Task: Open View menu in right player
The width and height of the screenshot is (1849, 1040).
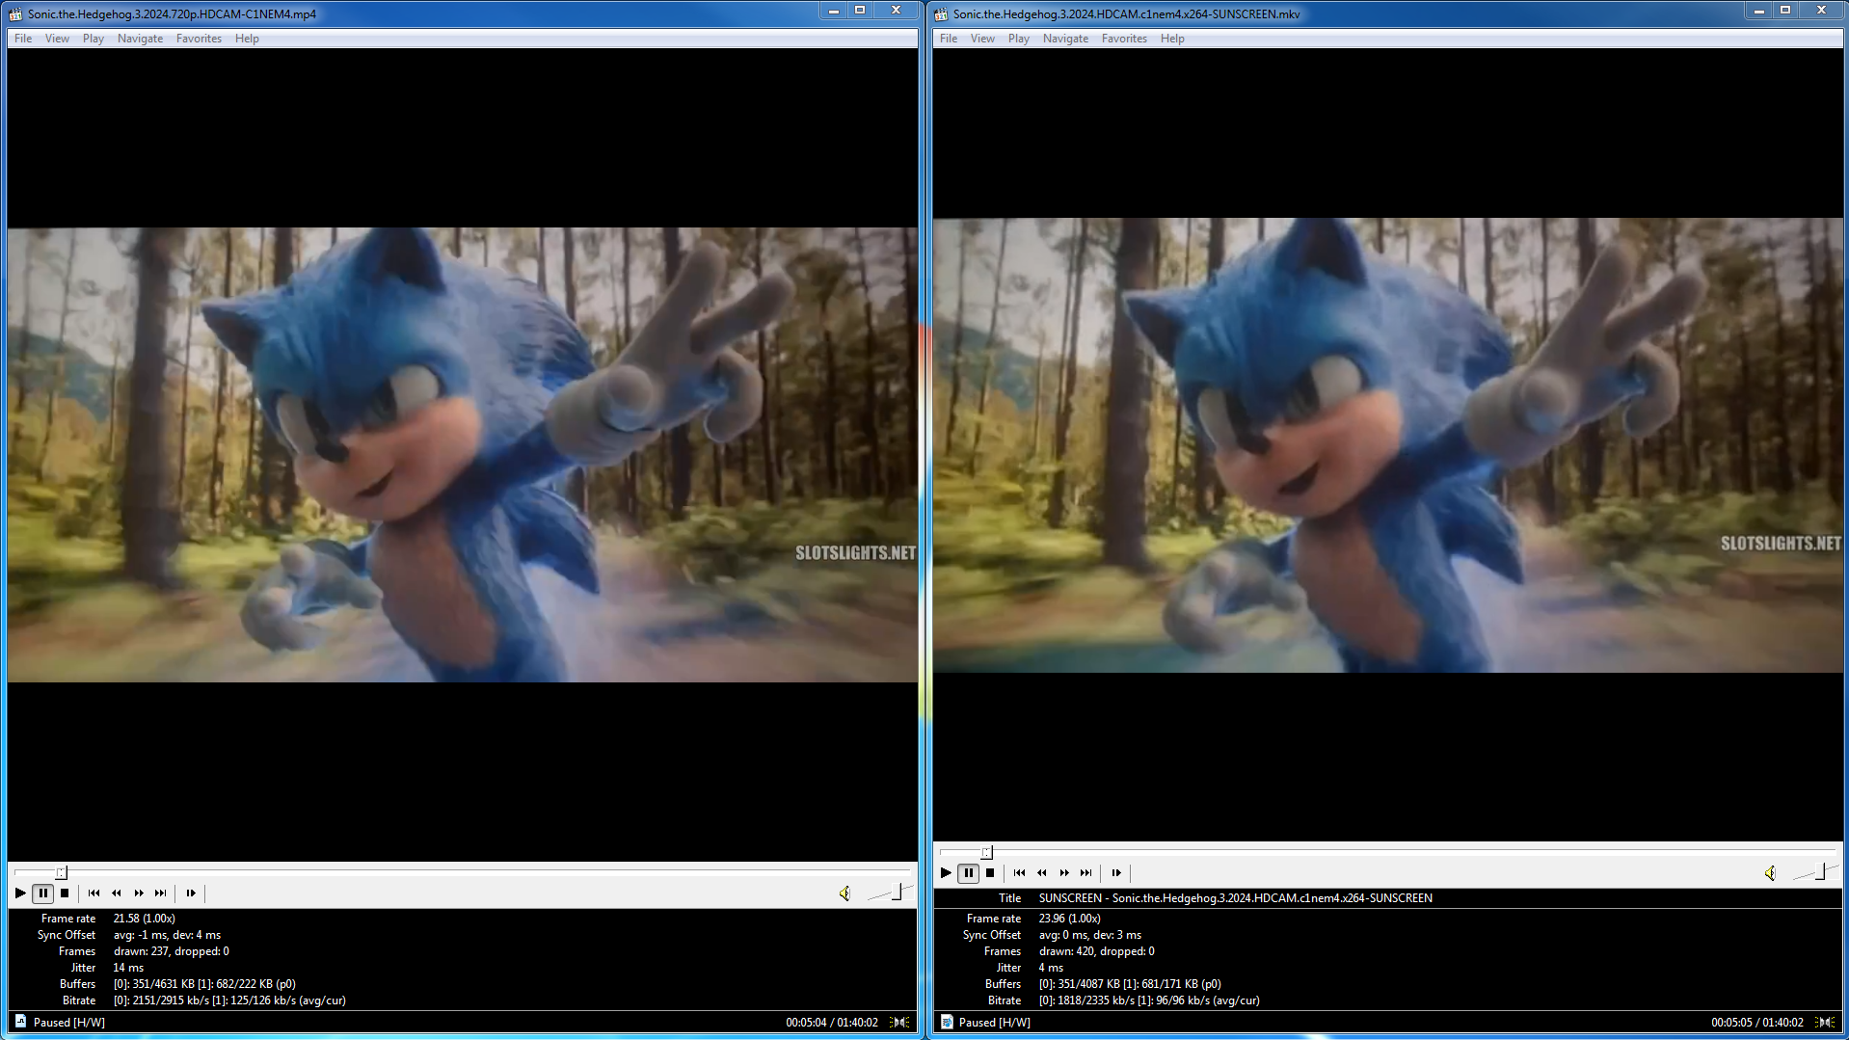Action: click(982, 39)
